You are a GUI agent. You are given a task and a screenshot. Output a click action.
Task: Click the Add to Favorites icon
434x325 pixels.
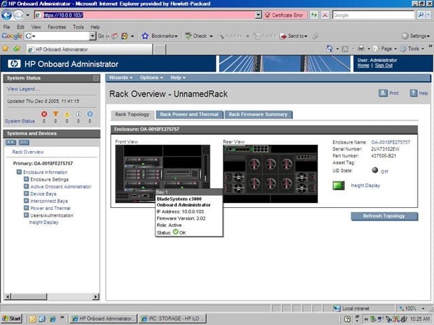click(17, 49)
